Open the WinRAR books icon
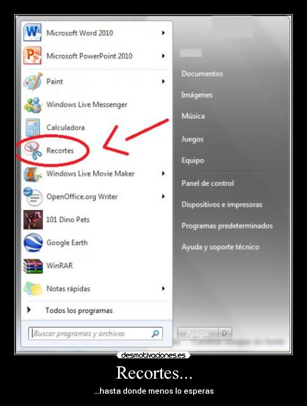 coord(33,266)
